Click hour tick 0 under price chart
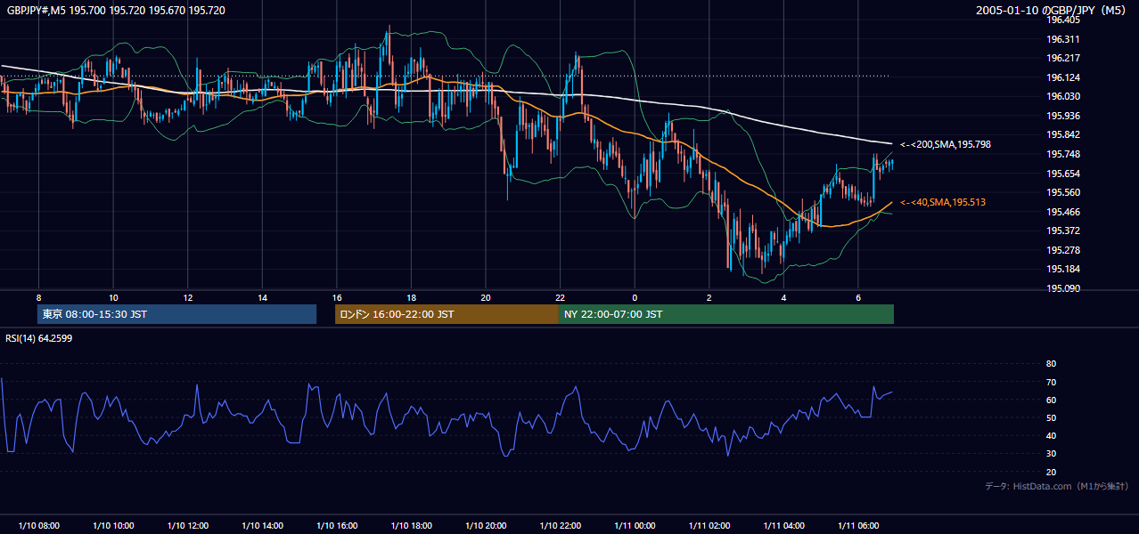1139x534 pixels. pyautogui.click(x=635, y=296)
